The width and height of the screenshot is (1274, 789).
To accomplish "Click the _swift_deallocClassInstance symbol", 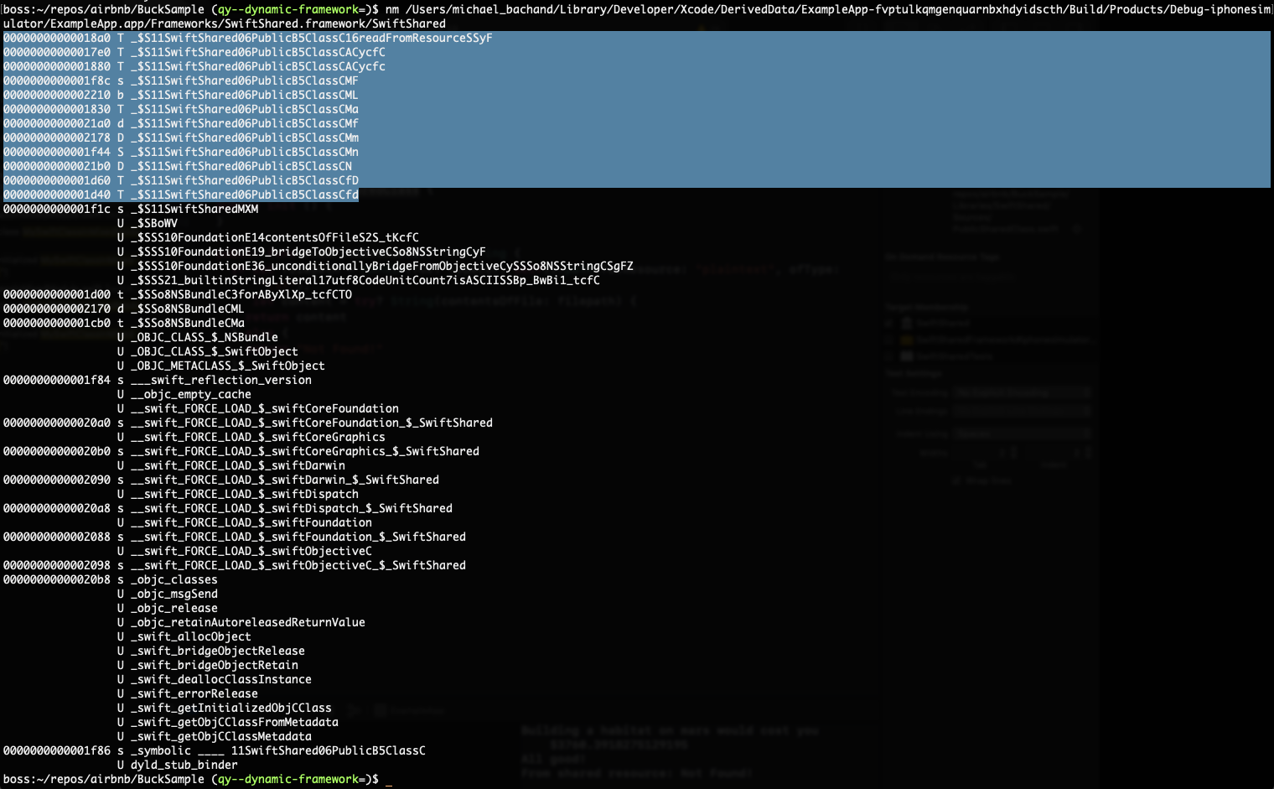I will 221,679.
